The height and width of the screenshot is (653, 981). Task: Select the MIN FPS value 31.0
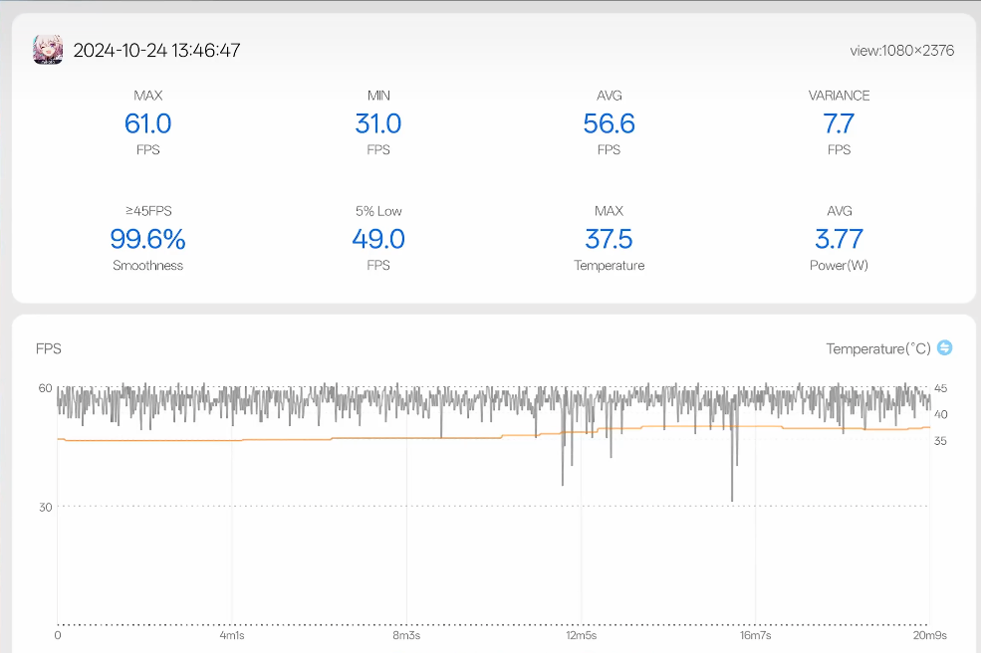(378, 123)
